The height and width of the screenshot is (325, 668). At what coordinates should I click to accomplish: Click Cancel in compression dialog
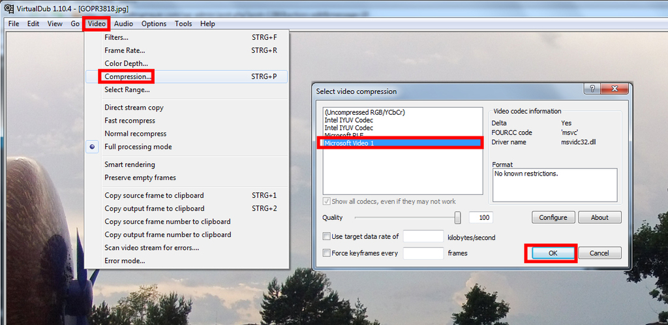(x=600, y=253)
